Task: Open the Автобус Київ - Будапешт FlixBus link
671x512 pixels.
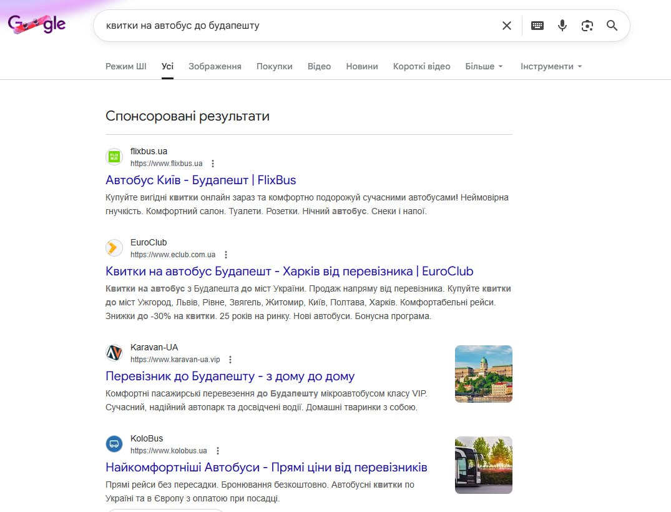Action: tap(201, 180)
